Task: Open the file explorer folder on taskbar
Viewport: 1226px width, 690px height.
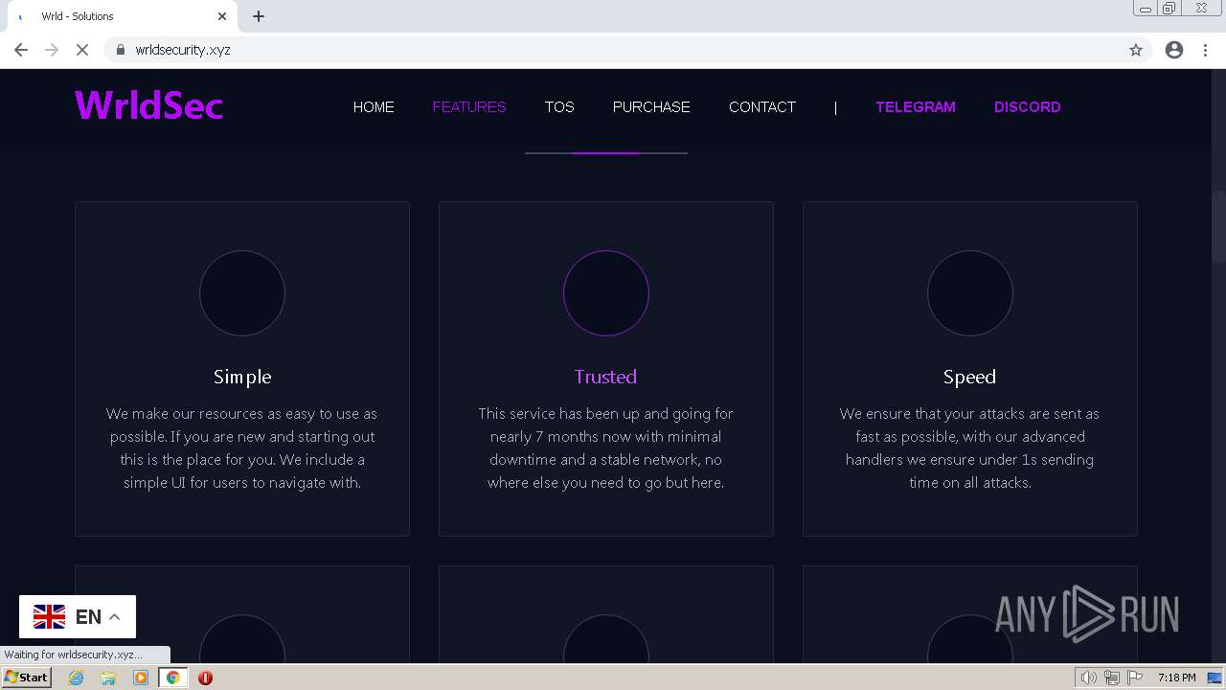Action: click(x=108, y=678)
